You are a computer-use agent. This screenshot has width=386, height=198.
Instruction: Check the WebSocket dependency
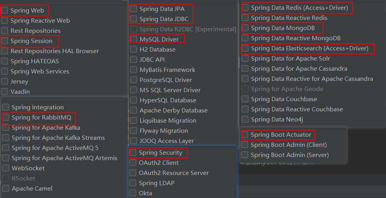tap(5, 168)
